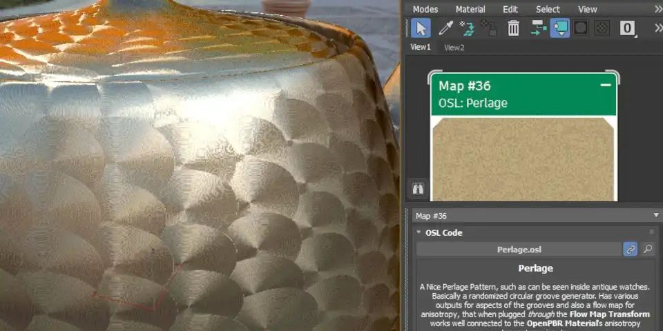Delete selected node with trash icon

pyautogui.click(x=513, y=28)
